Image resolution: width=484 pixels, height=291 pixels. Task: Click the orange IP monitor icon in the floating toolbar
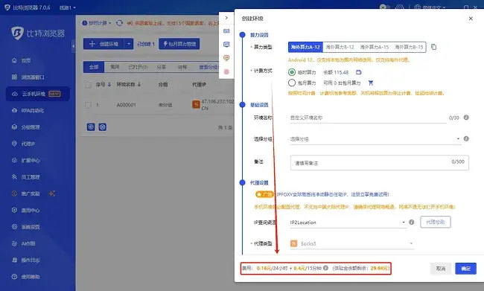[226, 58]
